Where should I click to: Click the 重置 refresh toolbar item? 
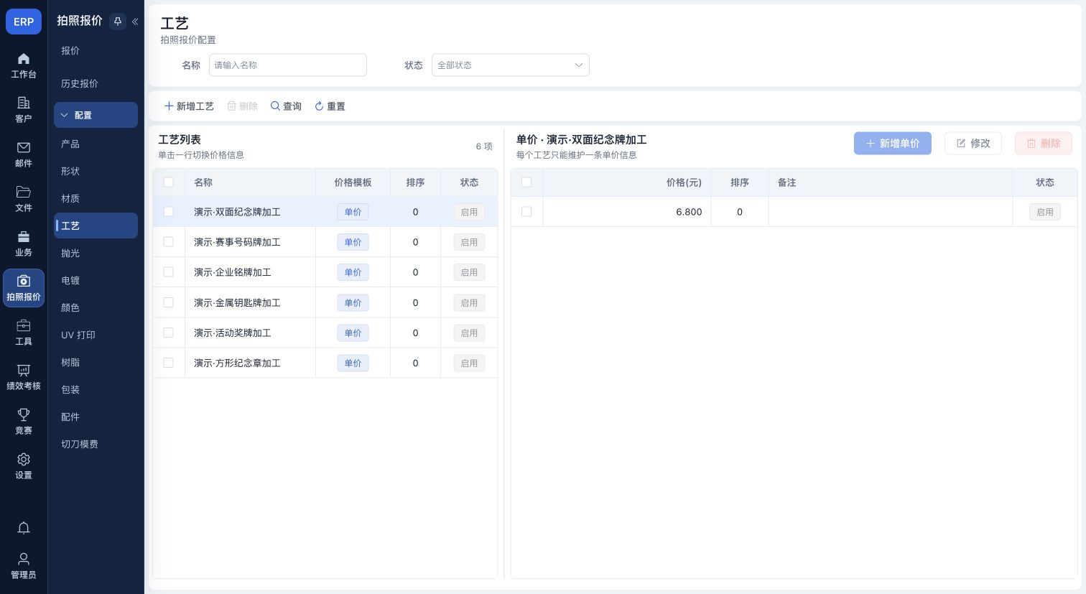[x=330, y=106]
